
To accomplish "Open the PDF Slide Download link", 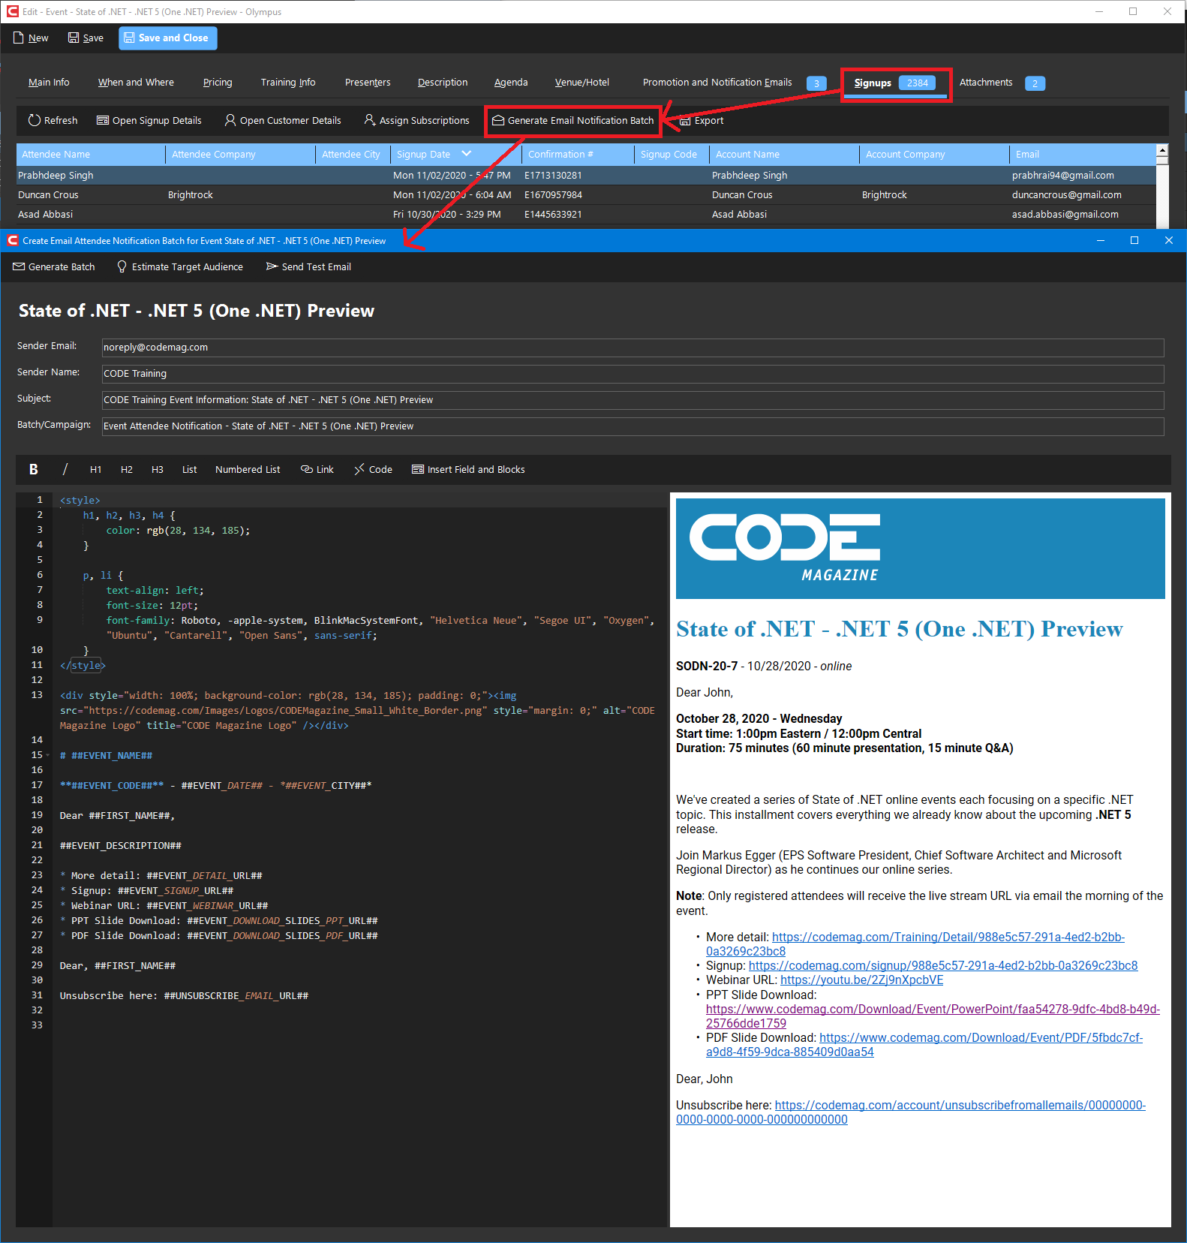I will [924, 1045].
